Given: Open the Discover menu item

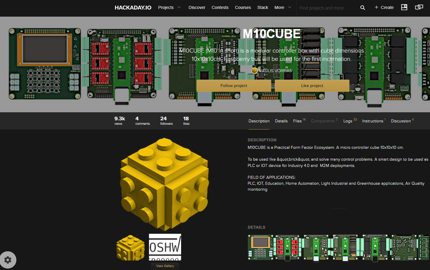Looking at the screenshot, I should pos(197,7).
